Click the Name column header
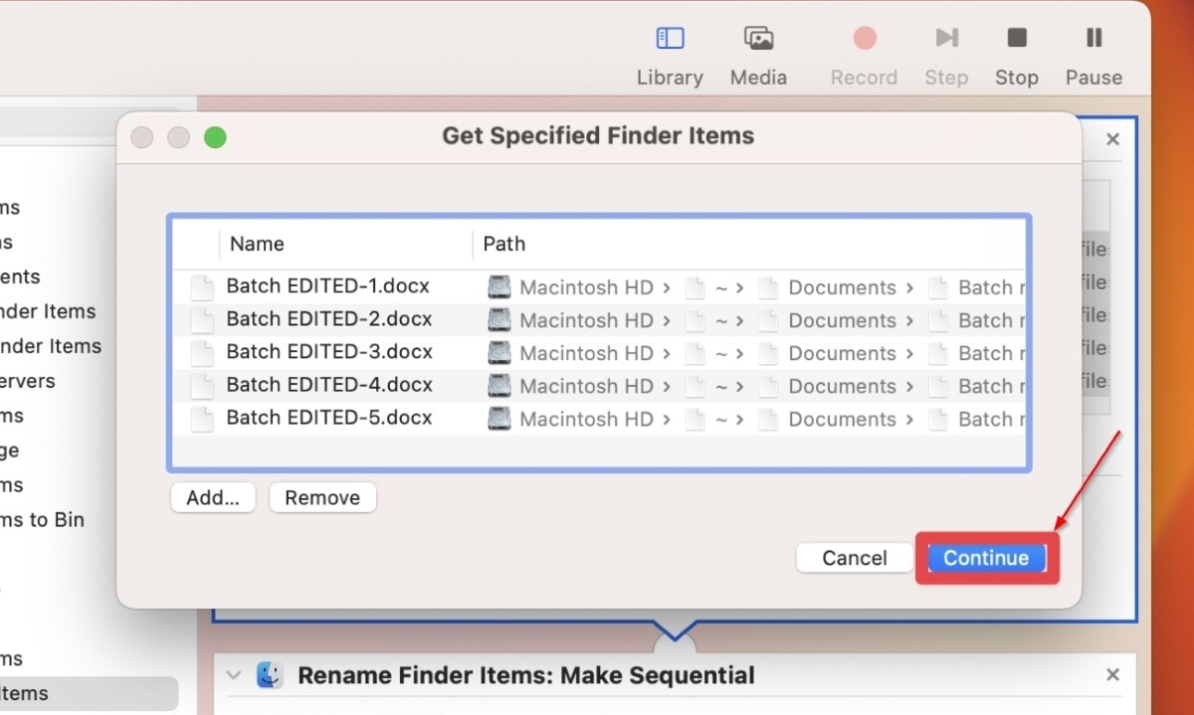This screenshot has height=715, width=1194. coord(257,244)
